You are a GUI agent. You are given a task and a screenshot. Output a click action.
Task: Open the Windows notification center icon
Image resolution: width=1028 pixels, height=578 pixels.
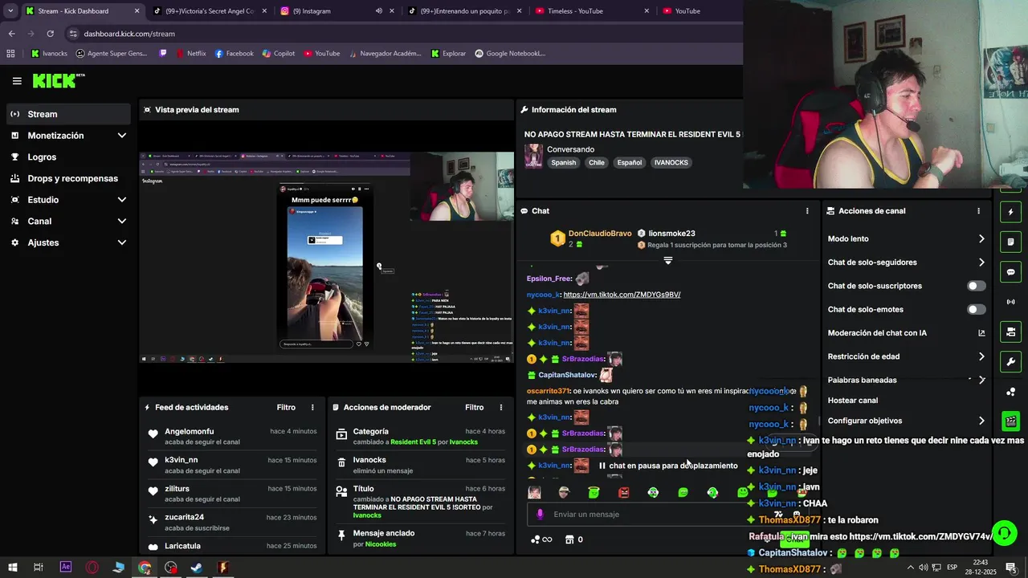[1011, 568]
